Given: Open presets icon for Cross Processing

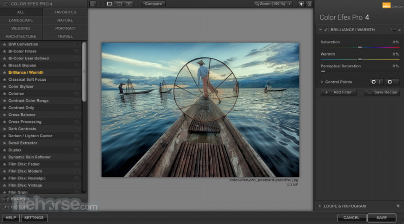Looking at the screenshot, I should pyautogui.click(x=77, y=122).
